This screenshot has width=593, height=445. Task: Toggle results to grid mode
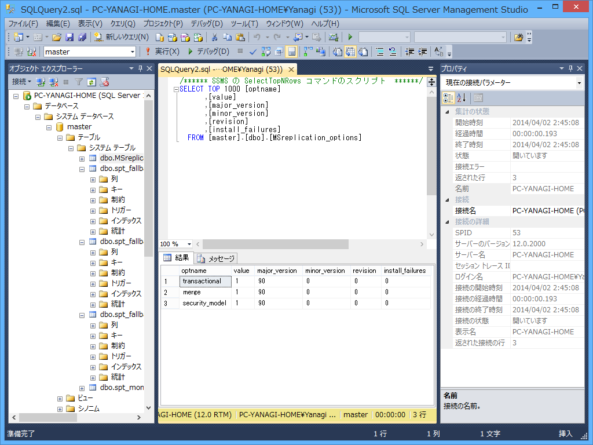coord(352,52)
